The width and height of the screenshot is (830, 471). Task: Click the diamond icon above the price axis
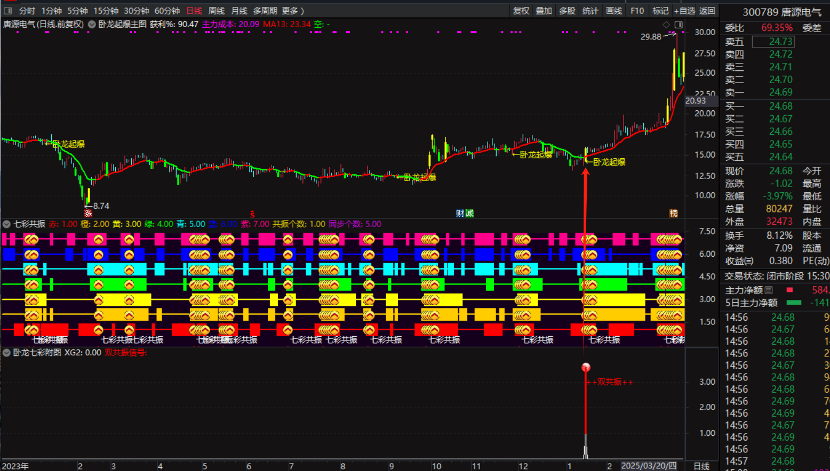pos(666,25)
